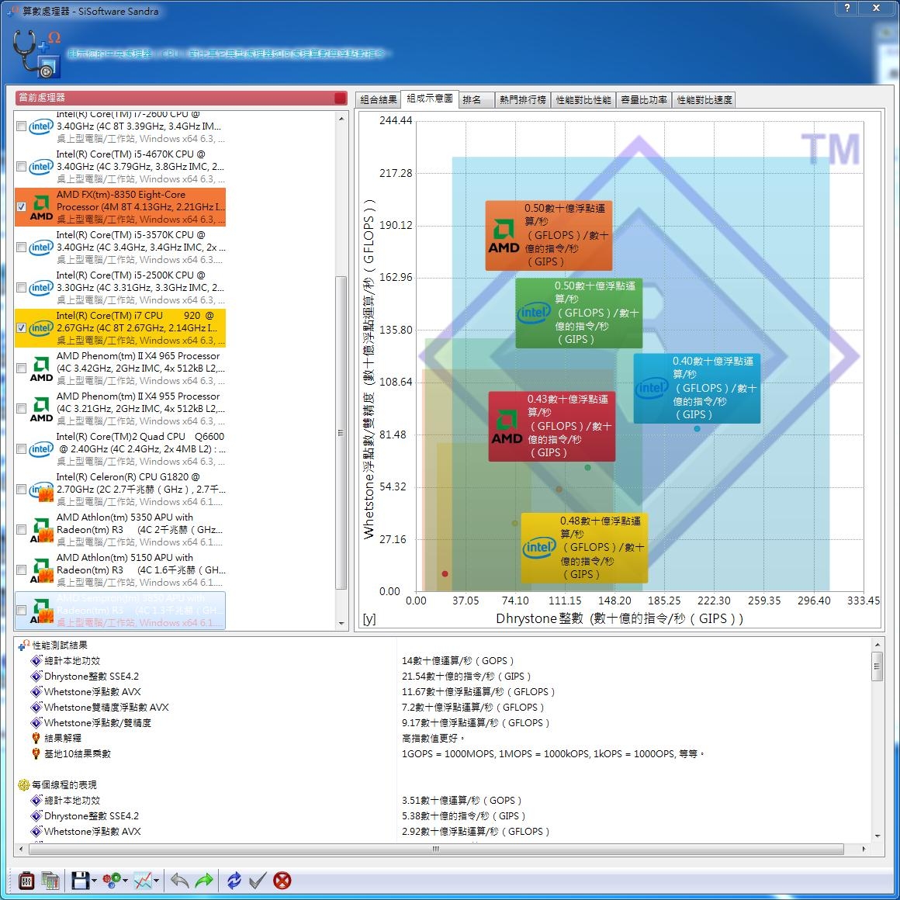The height and width of the screenshot is (900, 900).
Task: Click results panel scroll-down arrow
Action: point(877,836)
